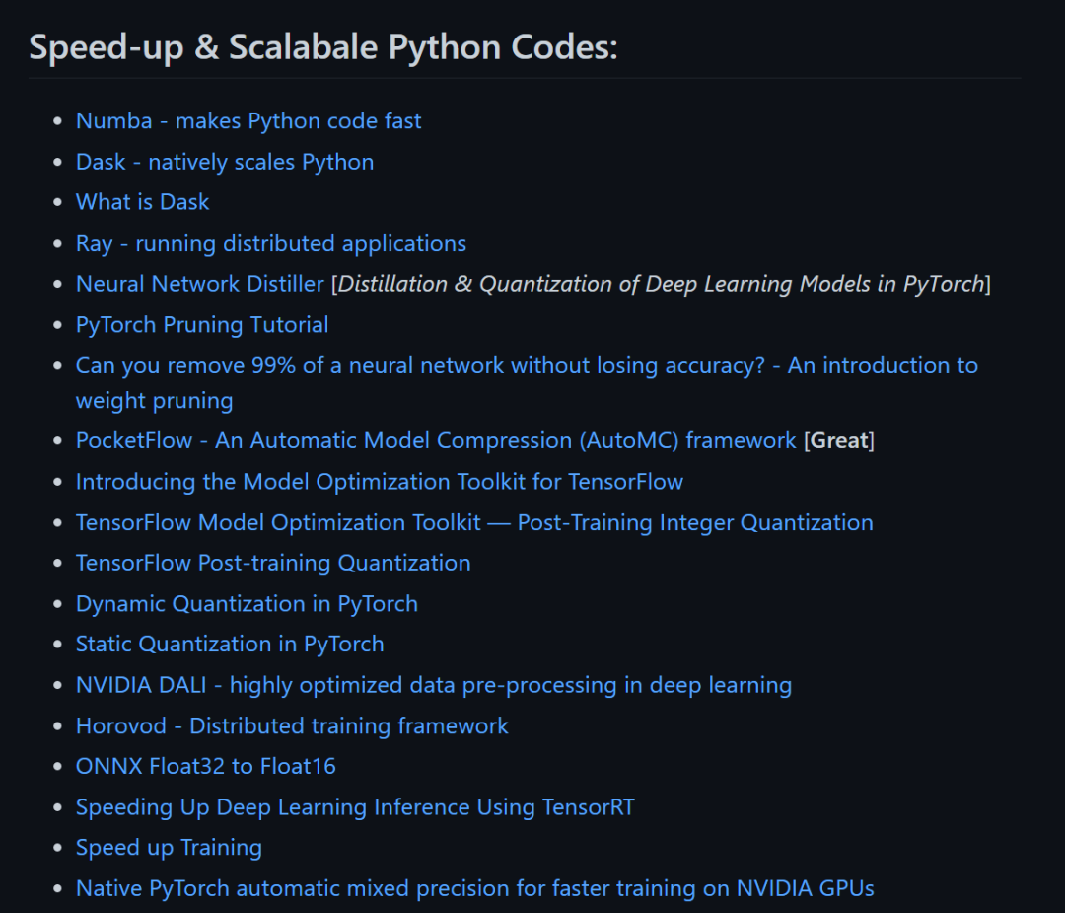Visit the Neural Network Distiller link
1065x913 pixels.
click(199, 284)
